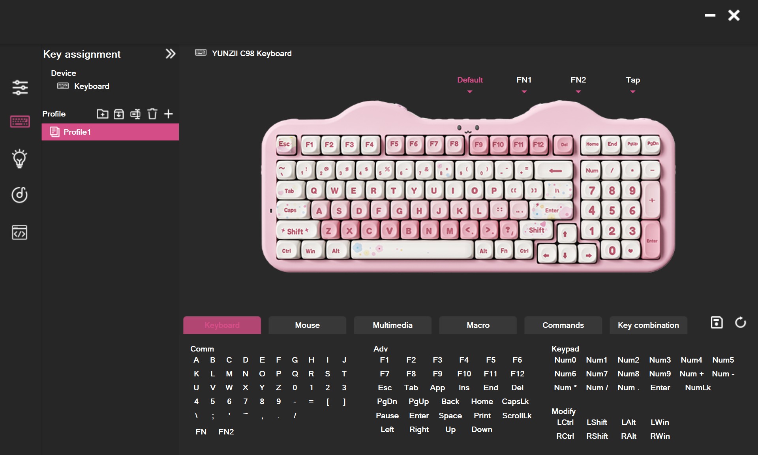
Task: Choose Num0 in the Keypad list
Action: tap(565, 360)
